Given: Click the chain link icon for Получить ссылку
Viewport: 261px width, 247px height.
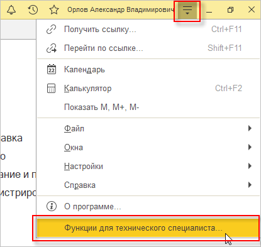Looking at the screenshot, I should [x=51, y=30].
